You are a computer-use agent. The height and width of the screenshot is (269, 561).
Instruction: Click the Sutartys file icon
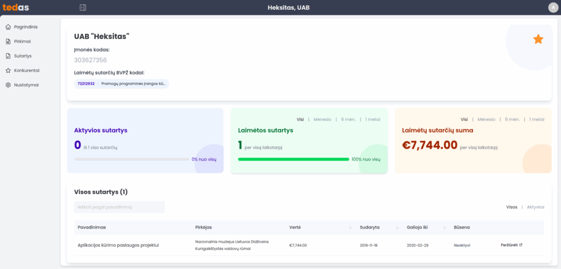point(8,56)
